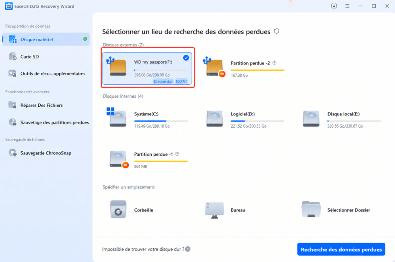The height and width of the screenshot is (262, 395).
Task: Click the Disque local(E:) drive icon
Action: click(311, 119)
